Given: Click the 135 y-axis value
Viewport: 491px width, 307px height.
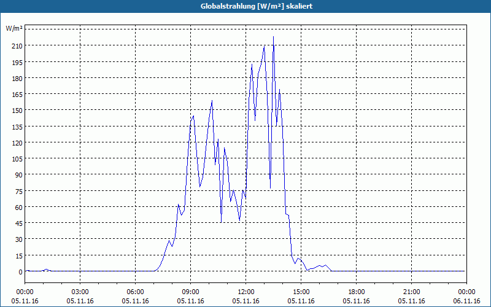Looking at the screenshot, I should tap(17, 127).
